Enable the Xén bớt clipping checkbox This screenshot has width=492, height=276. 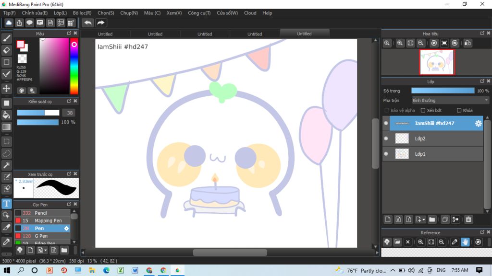pos(423,111)
